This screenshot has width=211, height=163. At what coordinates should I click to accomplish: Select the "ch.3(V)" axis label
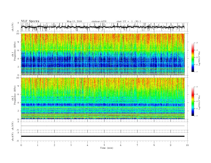13,126
